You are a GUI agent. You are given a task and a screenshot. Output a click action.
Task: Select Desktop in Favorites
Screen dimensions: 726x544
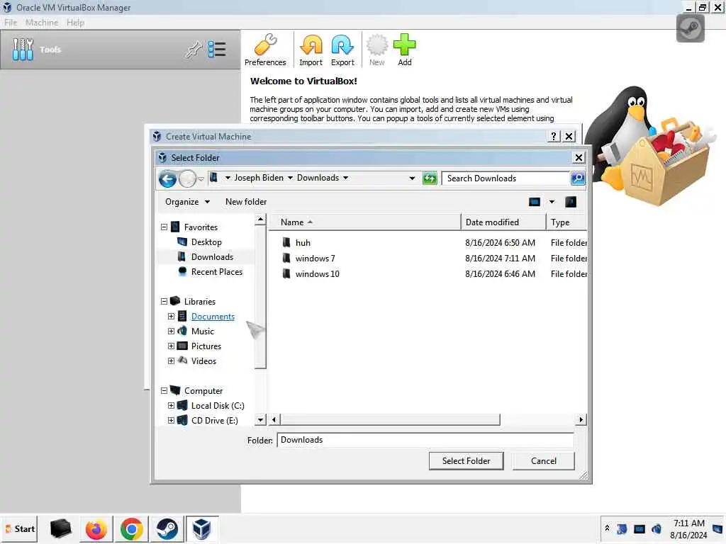pyautogui.click(x=206, y=242)
